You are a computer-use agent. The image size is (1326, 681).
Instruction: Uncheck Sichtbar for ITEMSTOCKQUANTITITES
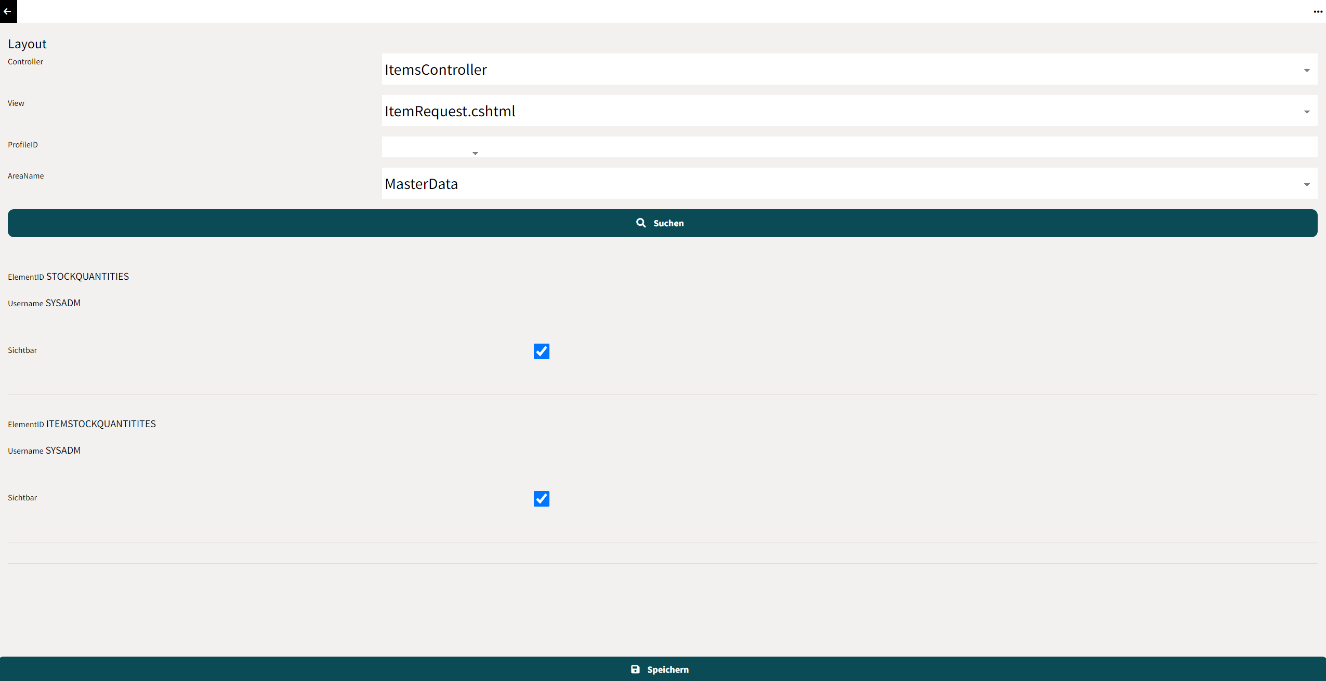pos(541,499)
